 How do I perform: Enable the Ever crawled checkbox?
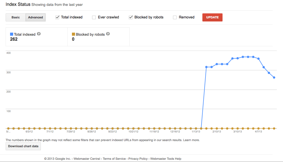point(94,17)
